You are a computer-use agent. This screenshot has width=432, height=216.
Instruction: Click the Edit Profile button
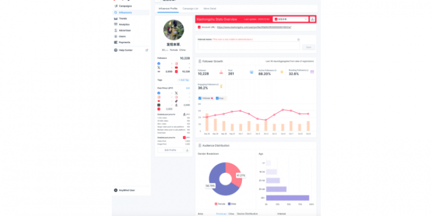pyautogui.click(x=170, y=150)
